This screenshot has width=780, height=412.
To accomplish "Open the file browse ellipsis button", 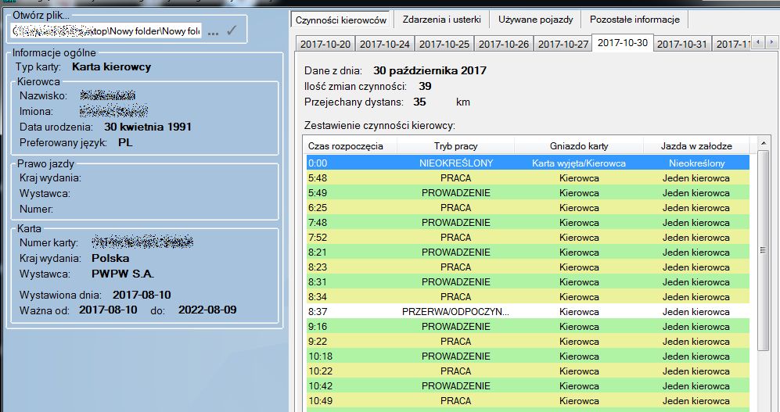I will 213,31.
